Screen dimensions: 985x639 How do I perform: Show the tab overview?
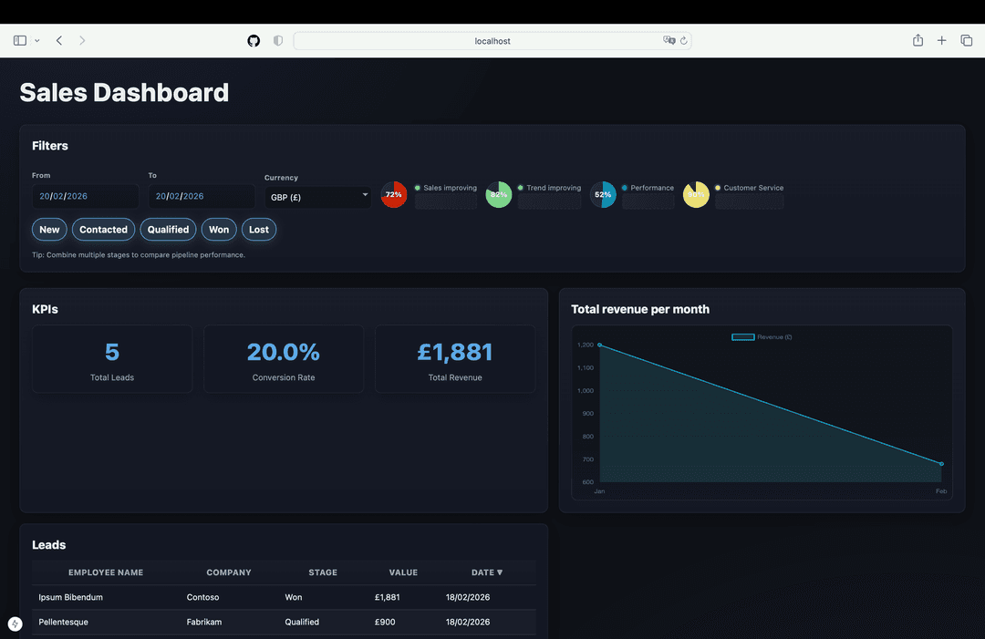tap(967, 41)
